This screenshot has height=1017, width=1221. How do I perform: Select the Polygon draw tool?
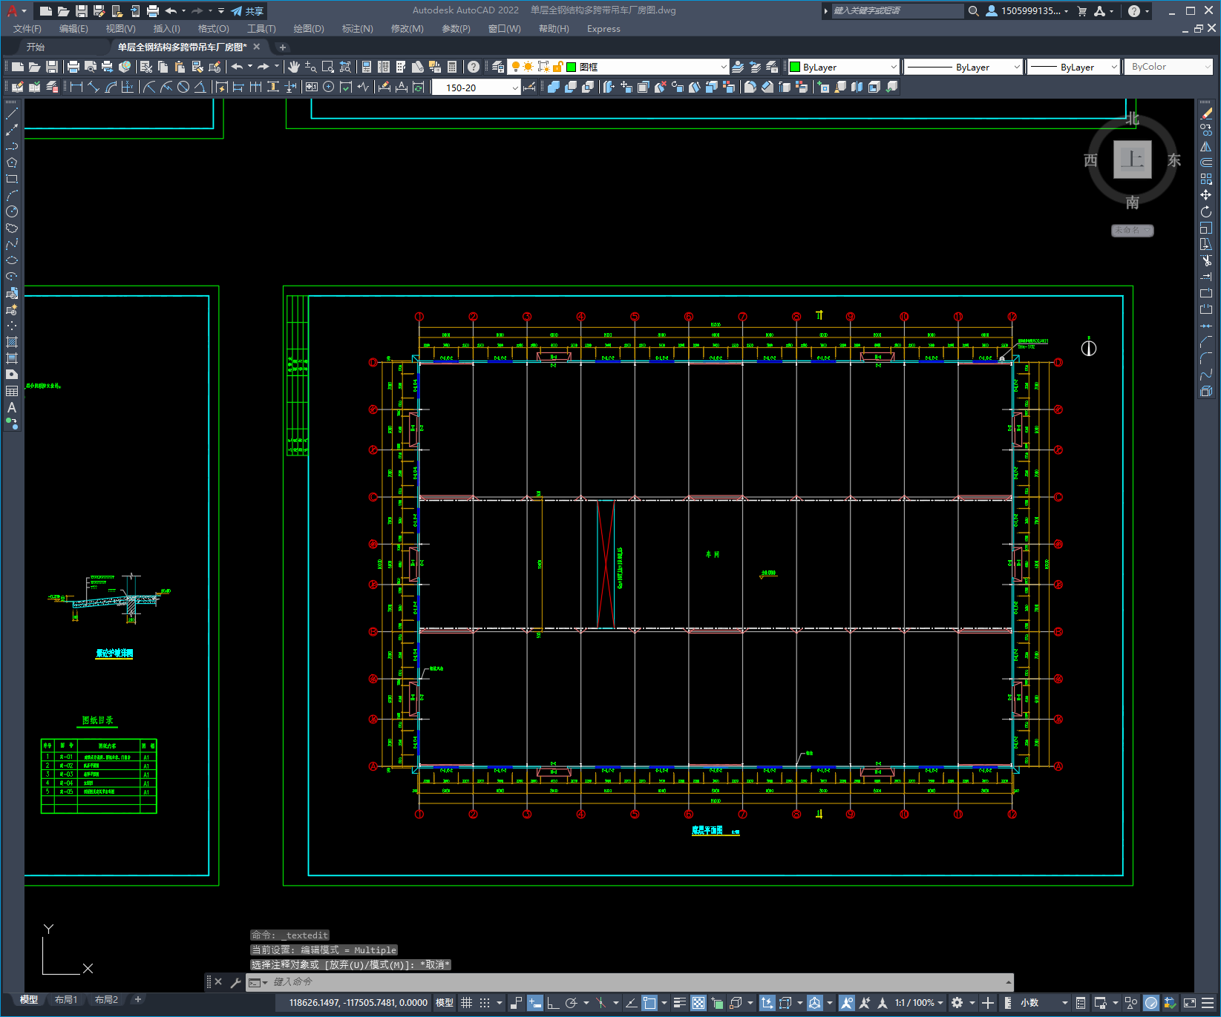point(12,162)
